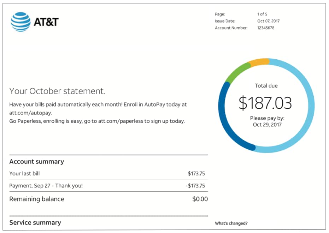
Task: Click the Oct 07, 2017 issue date
Action: (268, 21)
